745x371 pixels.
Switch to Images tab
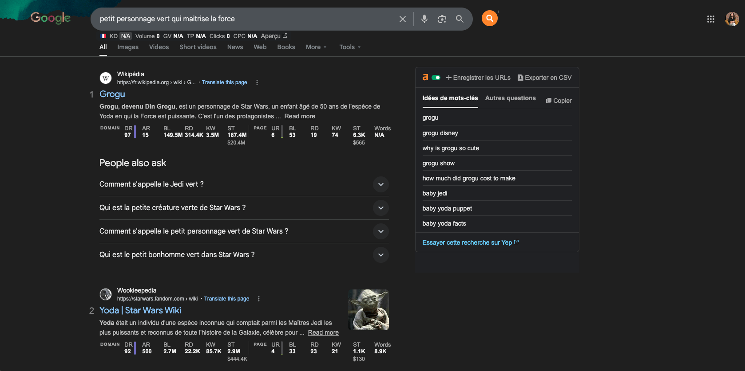tap(128, 47)
